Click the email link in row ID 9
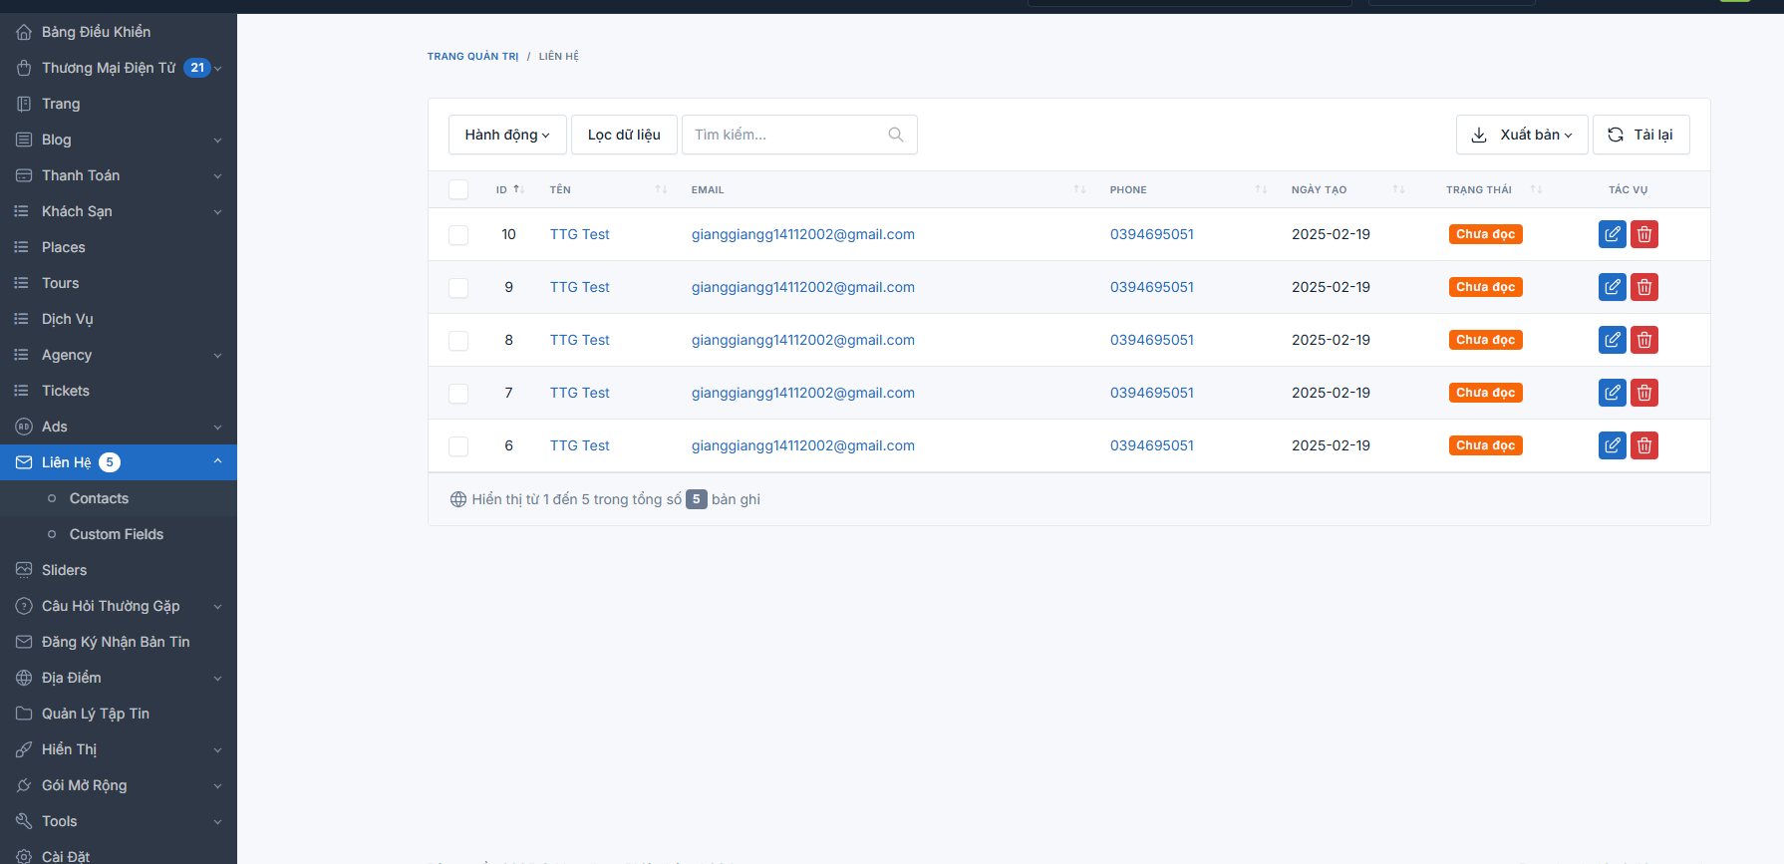Viewport: 1784px width, 864px height. pos(803,287)
